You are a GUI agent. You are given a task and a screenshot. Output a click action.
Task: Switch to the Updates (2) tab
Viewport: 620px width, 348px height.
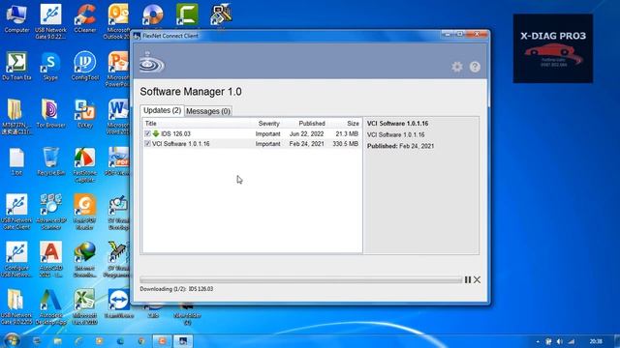coord(162,110)
